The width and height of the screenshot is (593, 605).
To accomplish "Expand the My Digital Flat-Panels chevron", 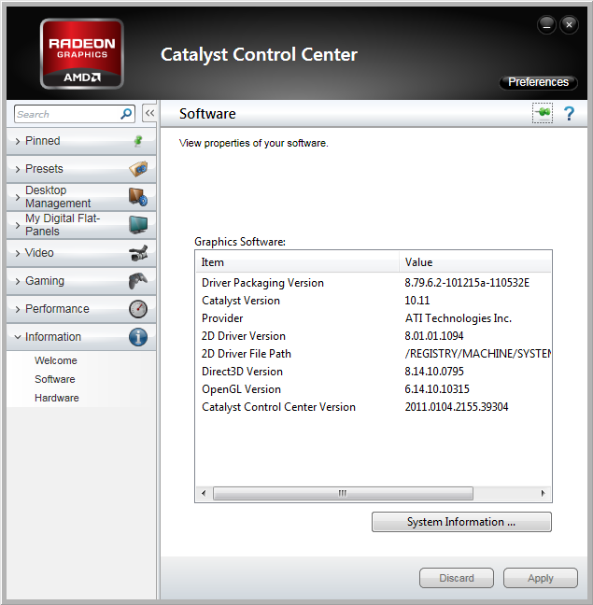I will 18,225.
